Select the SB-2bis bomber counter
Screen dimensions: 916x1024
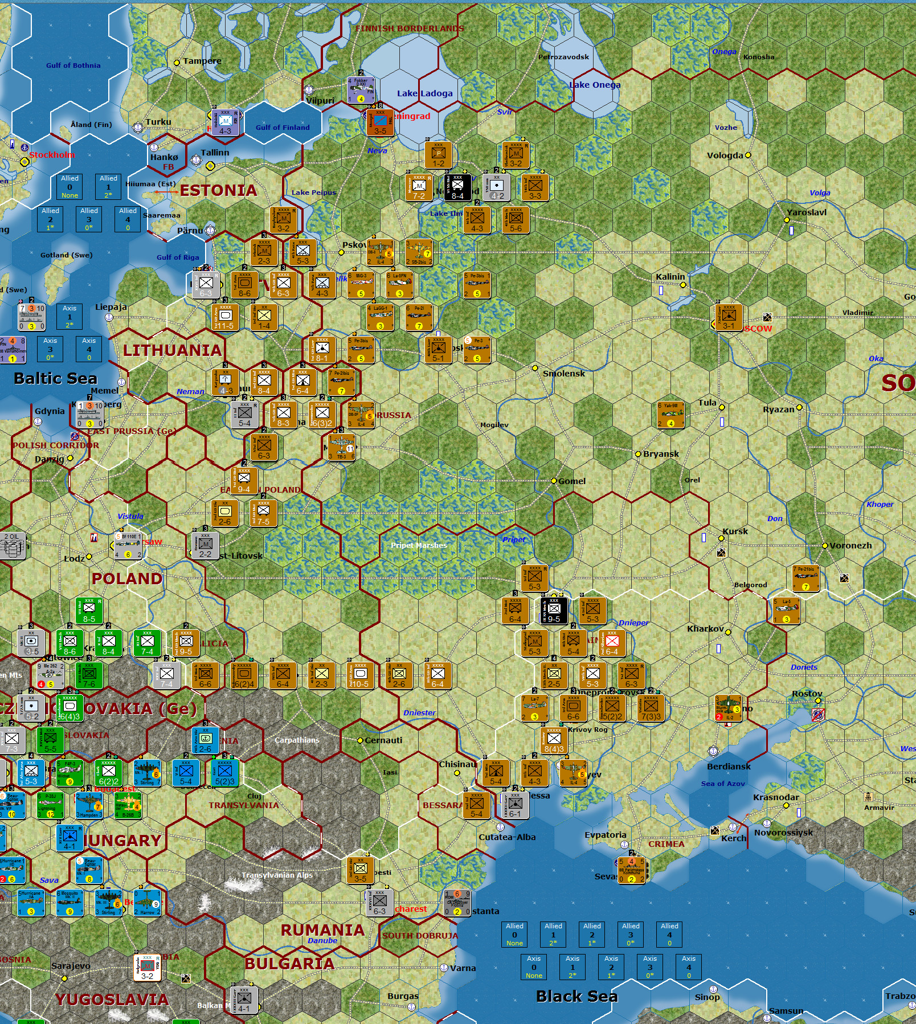(x=419, y=252)
